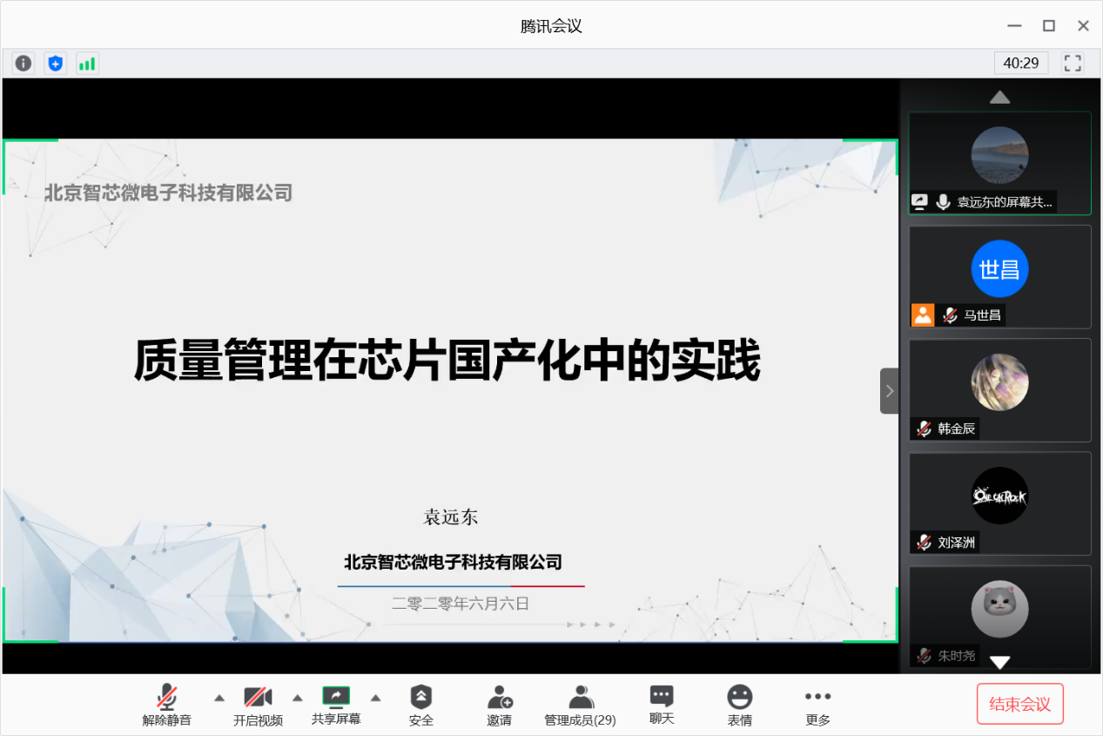Expand share options arrow beside 共享屏幕
The height and width of the screenshot is (736, 1103).
tap(376, 698)
